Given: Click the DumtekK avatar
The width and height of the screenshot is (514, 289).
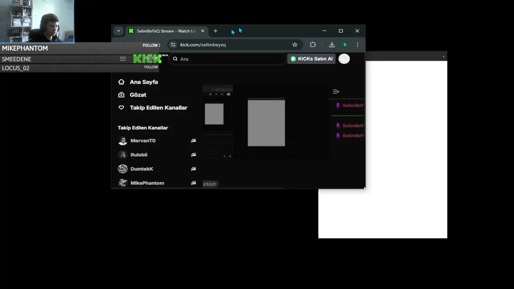Looking at the screenshot, I should (123, 169).
